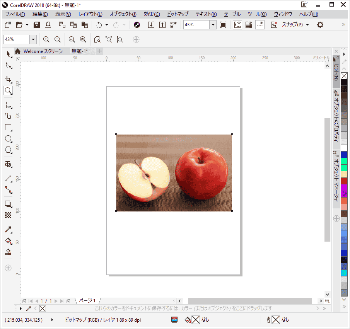Pick the cyan swatch in color palette
350x329 pixels.
(344, 273)
